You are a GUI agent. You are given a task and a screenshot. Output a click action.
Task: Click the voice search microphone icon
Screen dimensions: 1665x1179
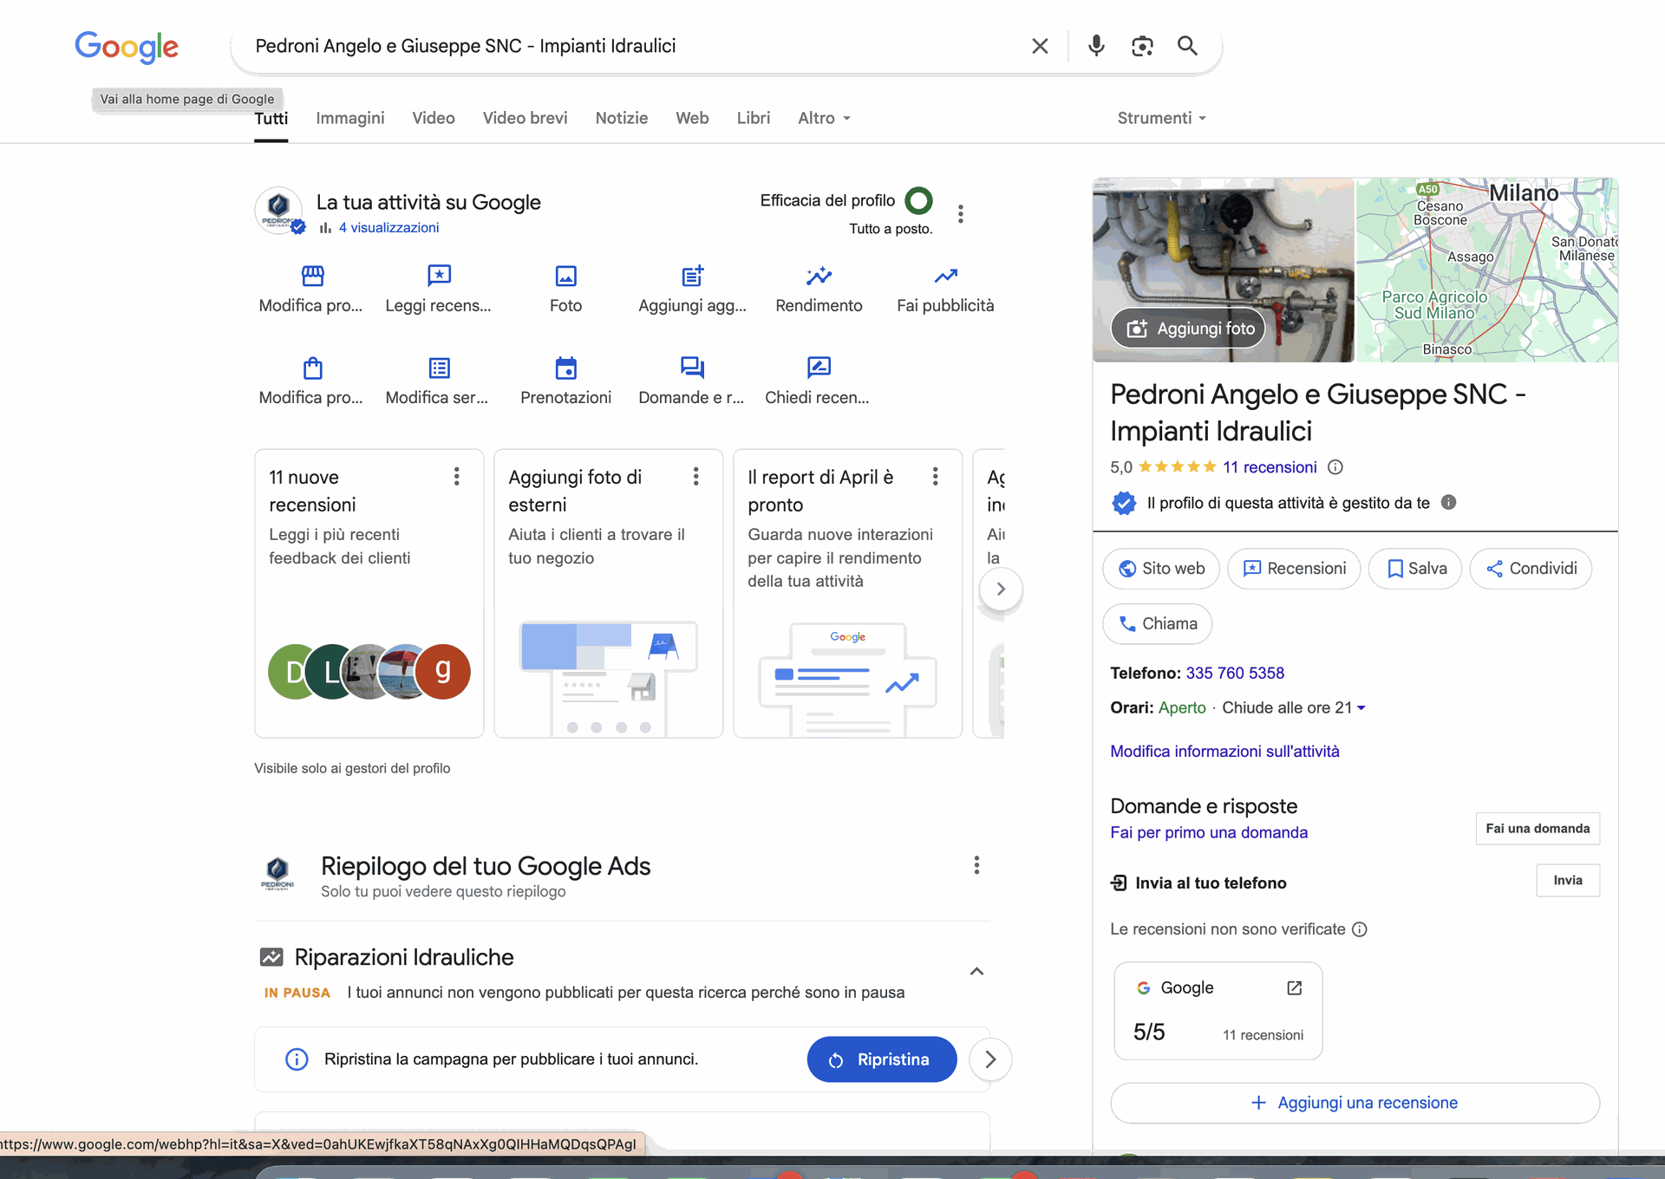[1096, 46]
